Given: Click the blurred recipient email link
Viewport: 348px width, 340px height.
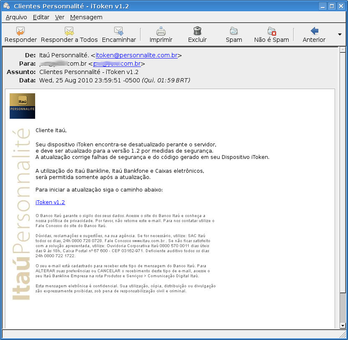Looking at the screenshot, I should pyautogui.click(x=117, y=64).
